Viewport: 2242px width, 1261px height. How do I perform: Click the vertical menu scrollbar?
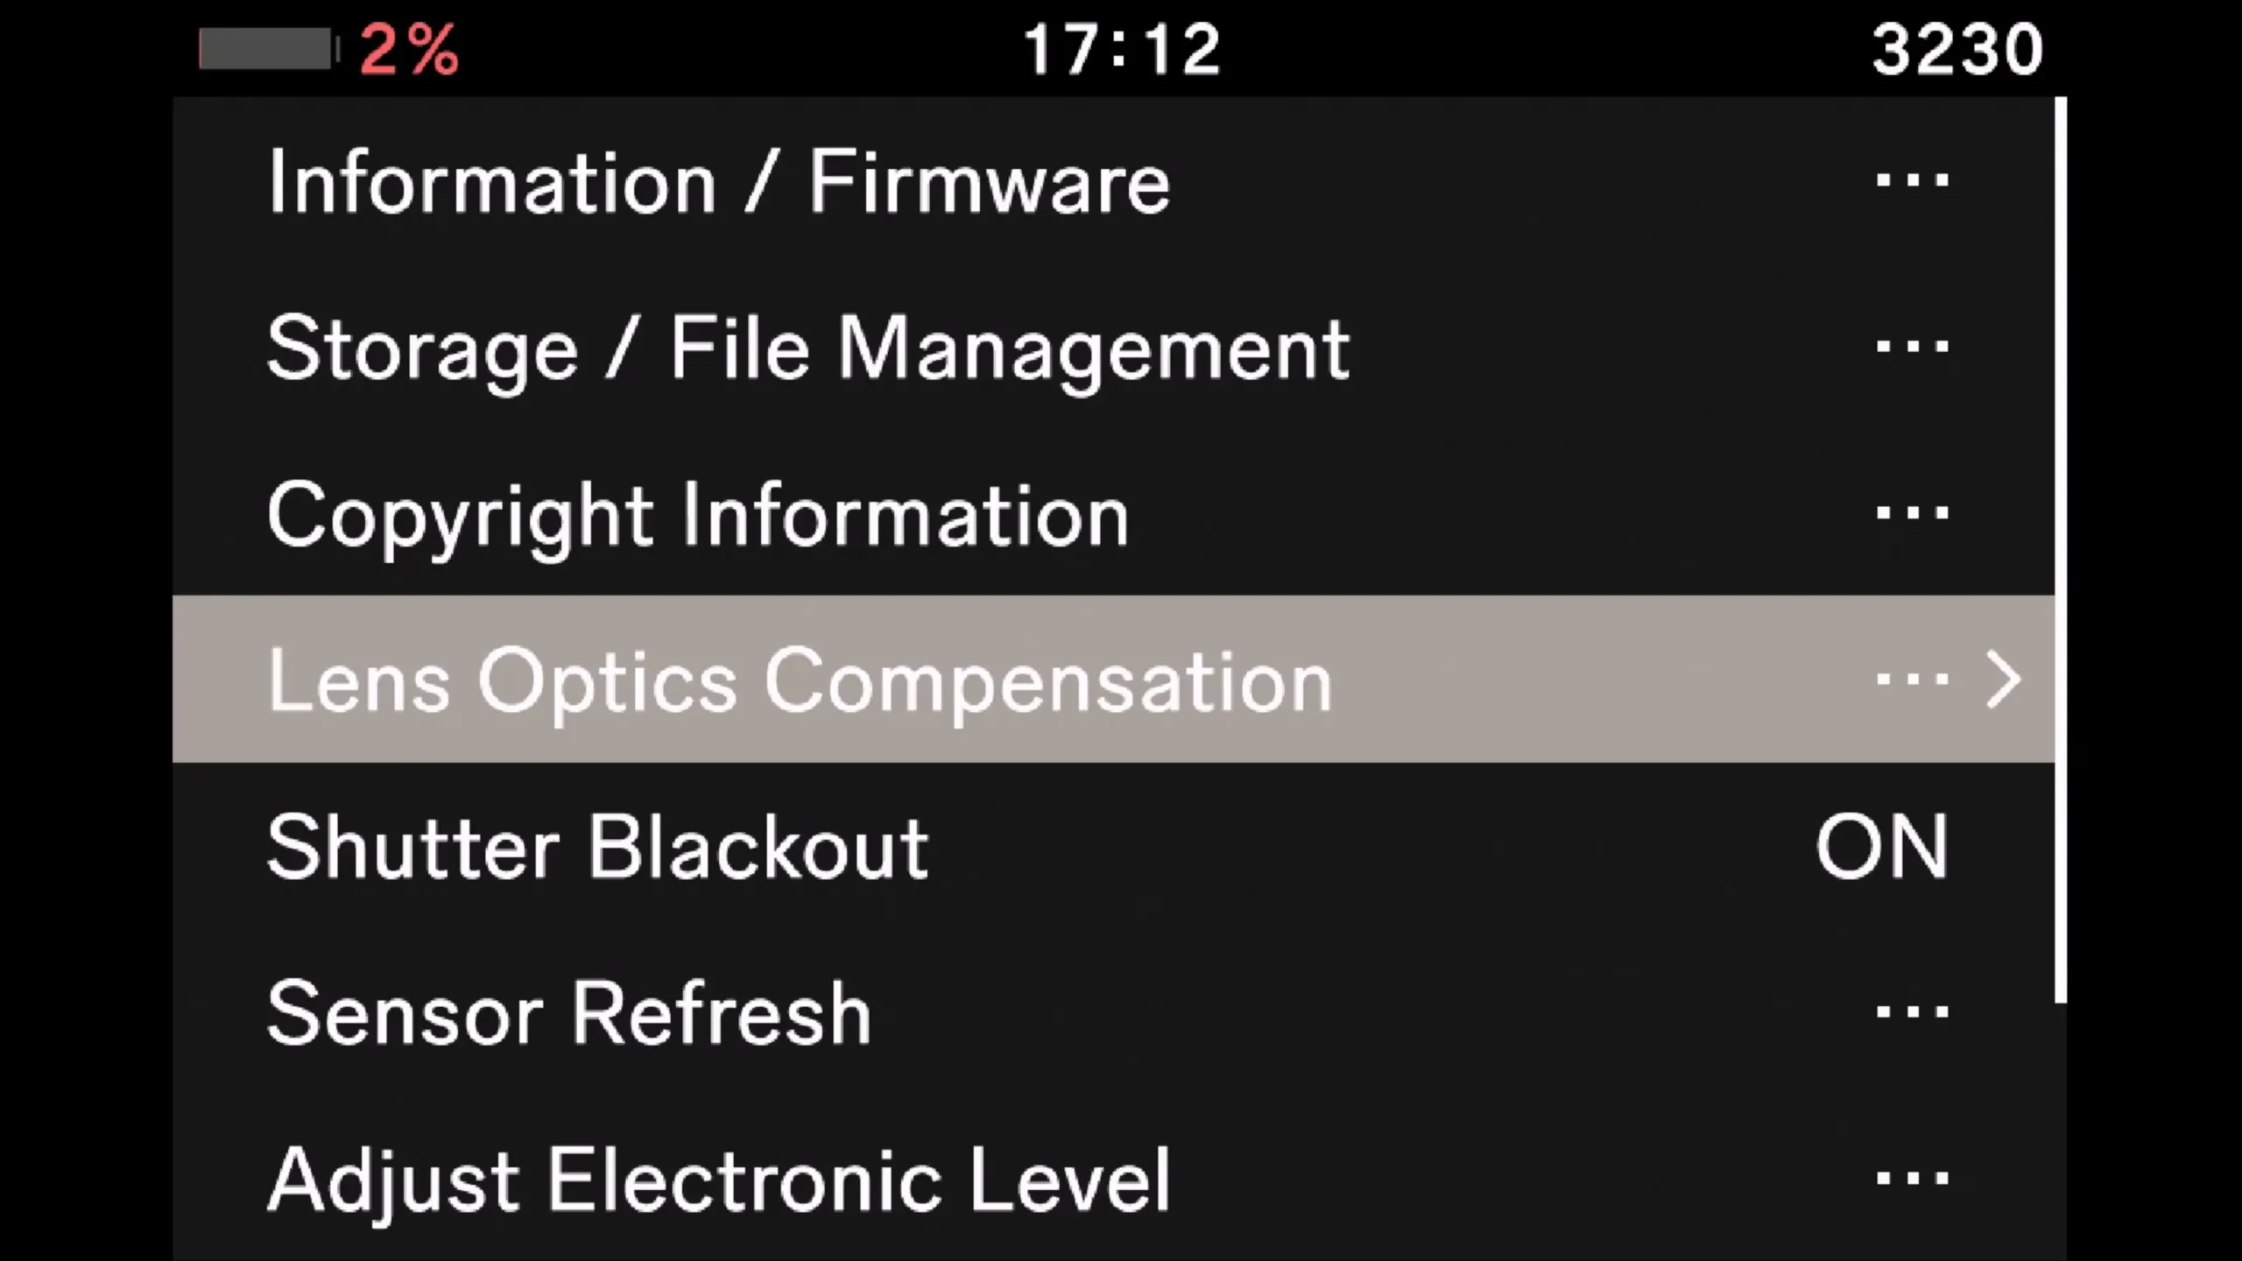(2061, 550)
